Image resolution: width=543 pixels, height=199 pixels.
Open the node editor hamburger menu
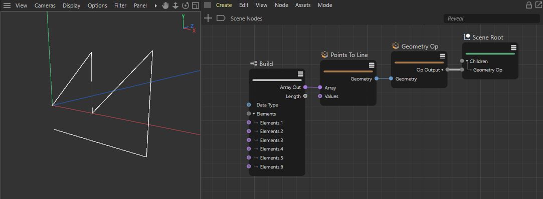(207, 5)
